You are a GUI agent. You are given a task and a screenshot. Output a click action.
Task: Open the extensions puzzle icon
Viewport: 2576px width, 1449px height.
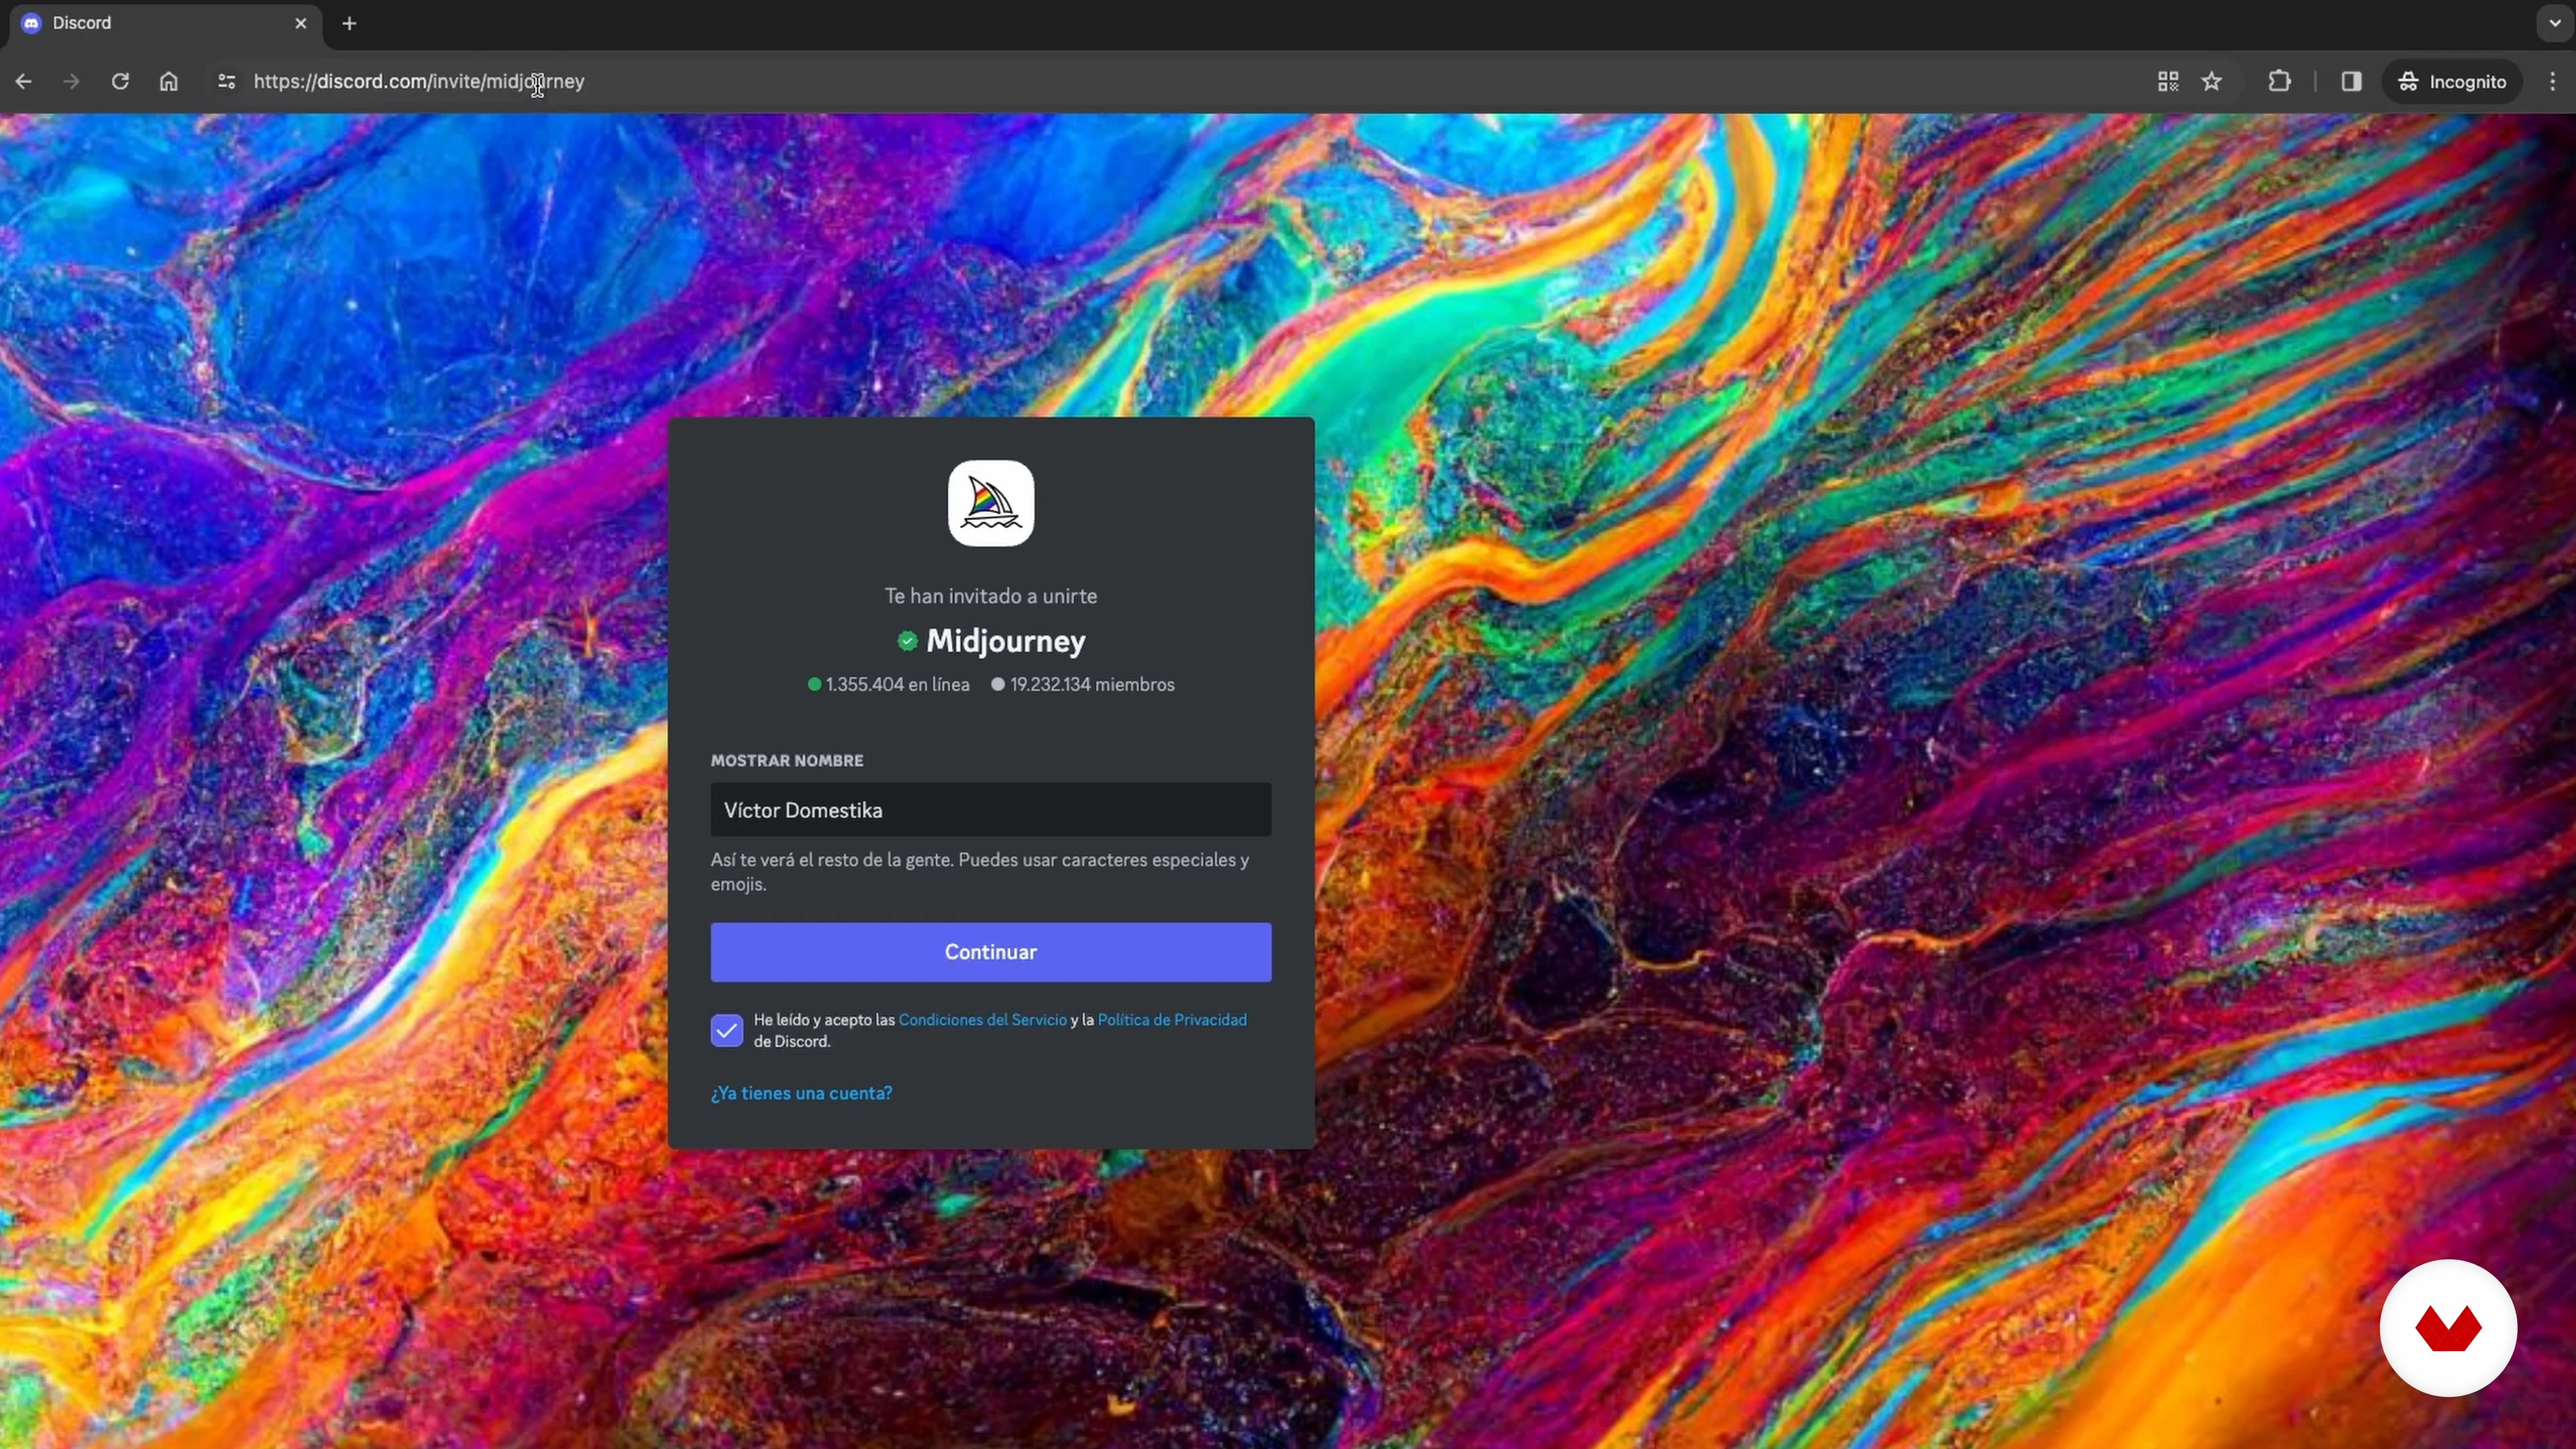tap(2279, 82)
